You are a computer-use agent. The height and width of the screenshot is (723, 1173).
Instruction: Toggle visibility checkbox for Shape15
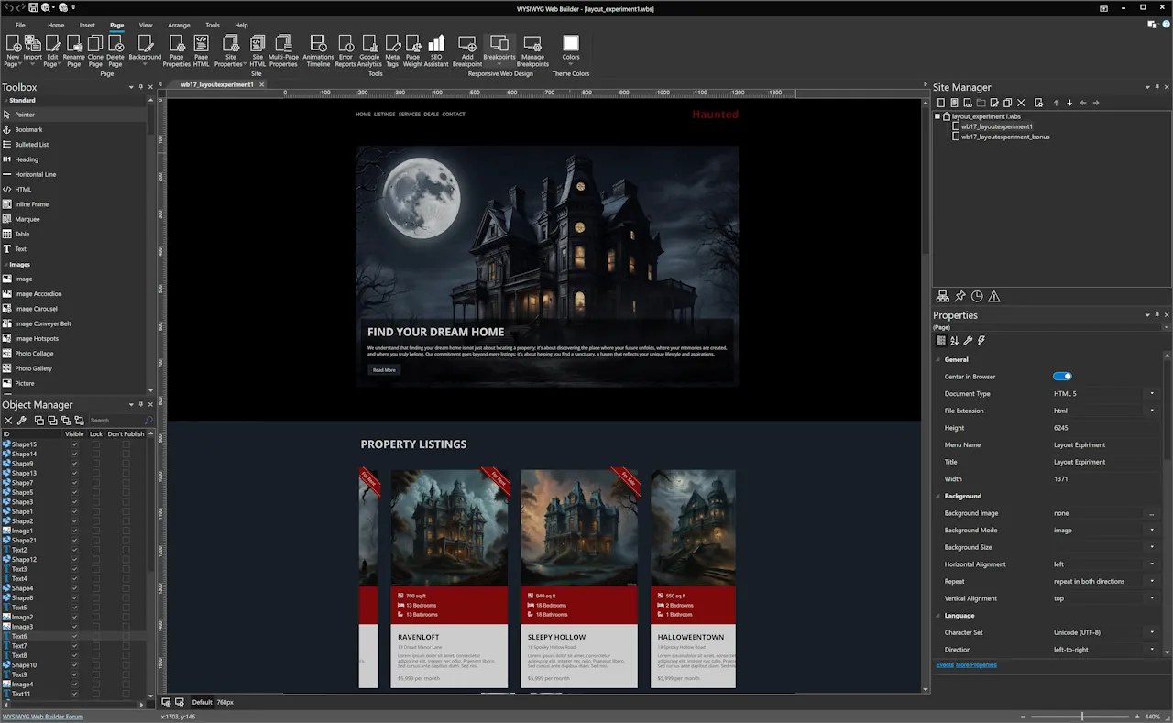pyautogui.click(x=74, y=444)
